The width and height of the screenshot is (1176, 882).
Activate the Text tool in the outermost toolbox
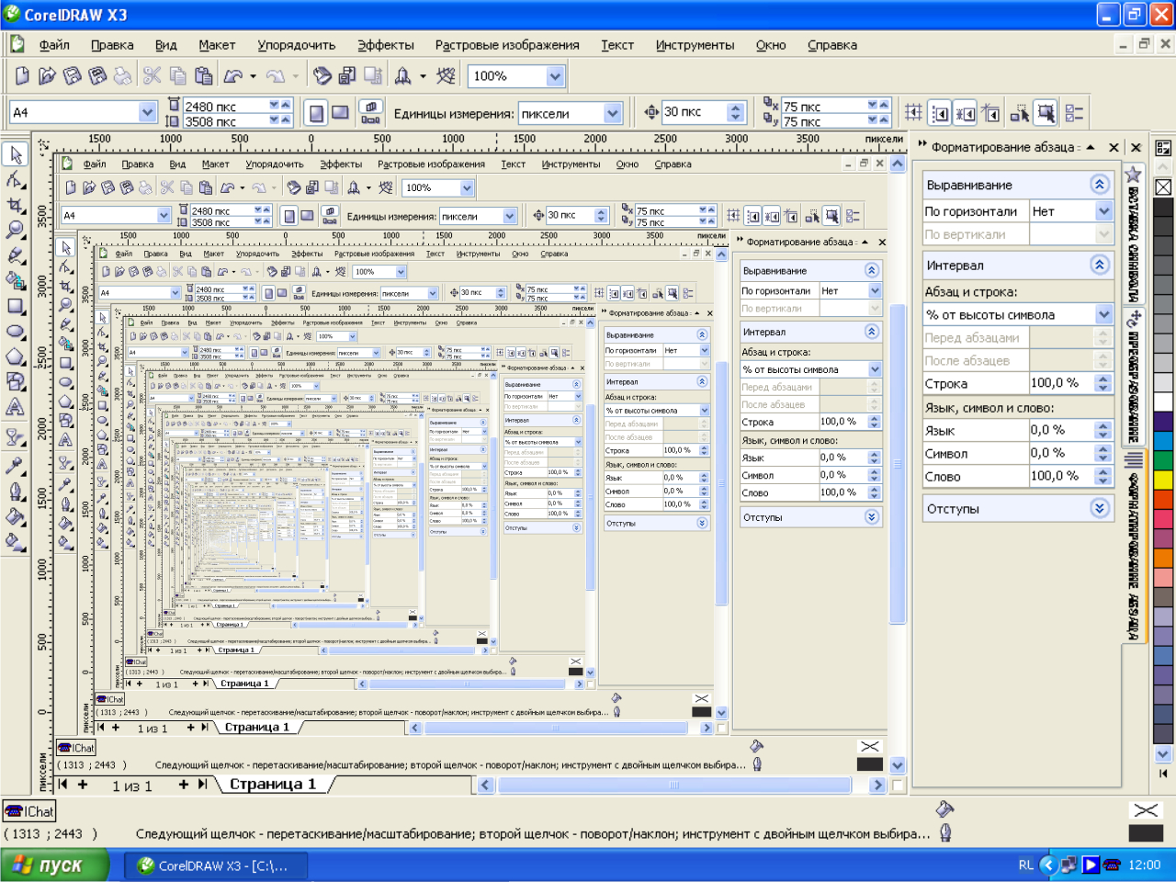[x=16, y=406]
